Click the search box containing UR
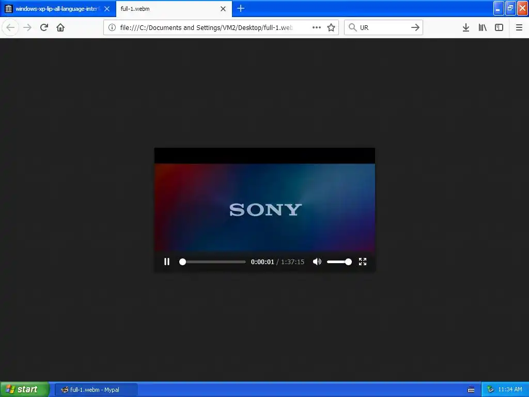529x397 pixels. 384,27
